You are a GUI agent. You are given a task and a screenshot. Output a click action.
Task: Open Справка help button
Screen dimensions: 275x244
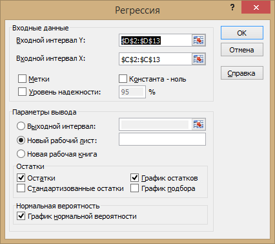click(242, 73)
